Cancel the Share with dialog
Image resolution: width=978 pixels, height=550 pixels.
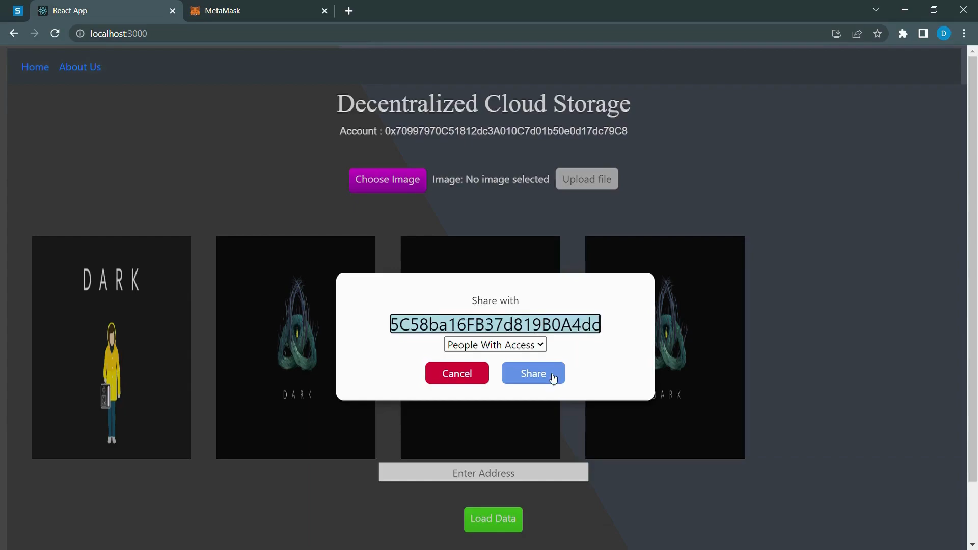456,373
